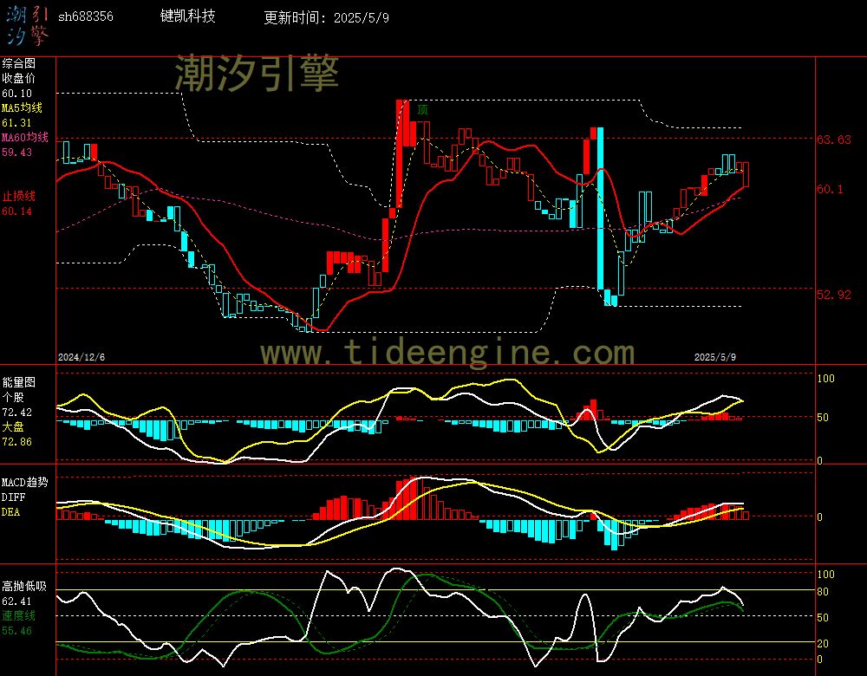Click the green 顶 marker on the price chart
Viewport: 867px width, 676px height.
422,109
